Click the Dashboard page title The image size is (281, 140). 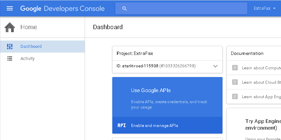click(x=108, y=27)
